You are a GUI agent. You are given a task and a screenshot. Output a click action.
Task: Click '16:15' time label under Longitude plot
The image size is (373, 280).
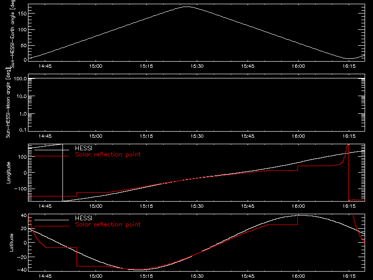[349, 206]
